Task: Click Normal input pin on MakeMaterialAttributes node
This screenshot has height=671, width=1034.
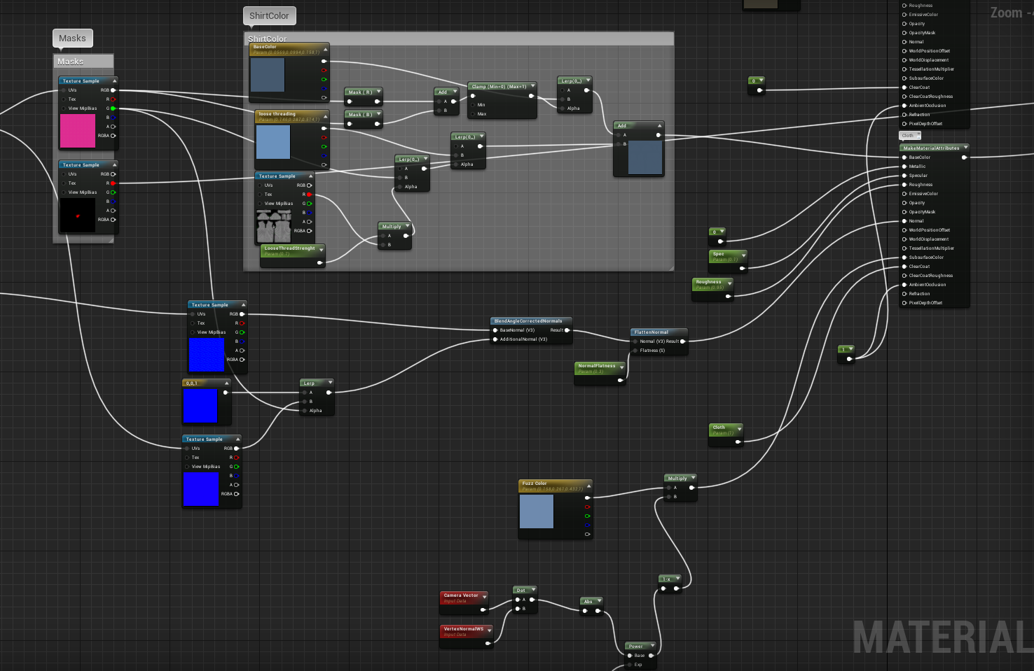Action: pos(904,221)
